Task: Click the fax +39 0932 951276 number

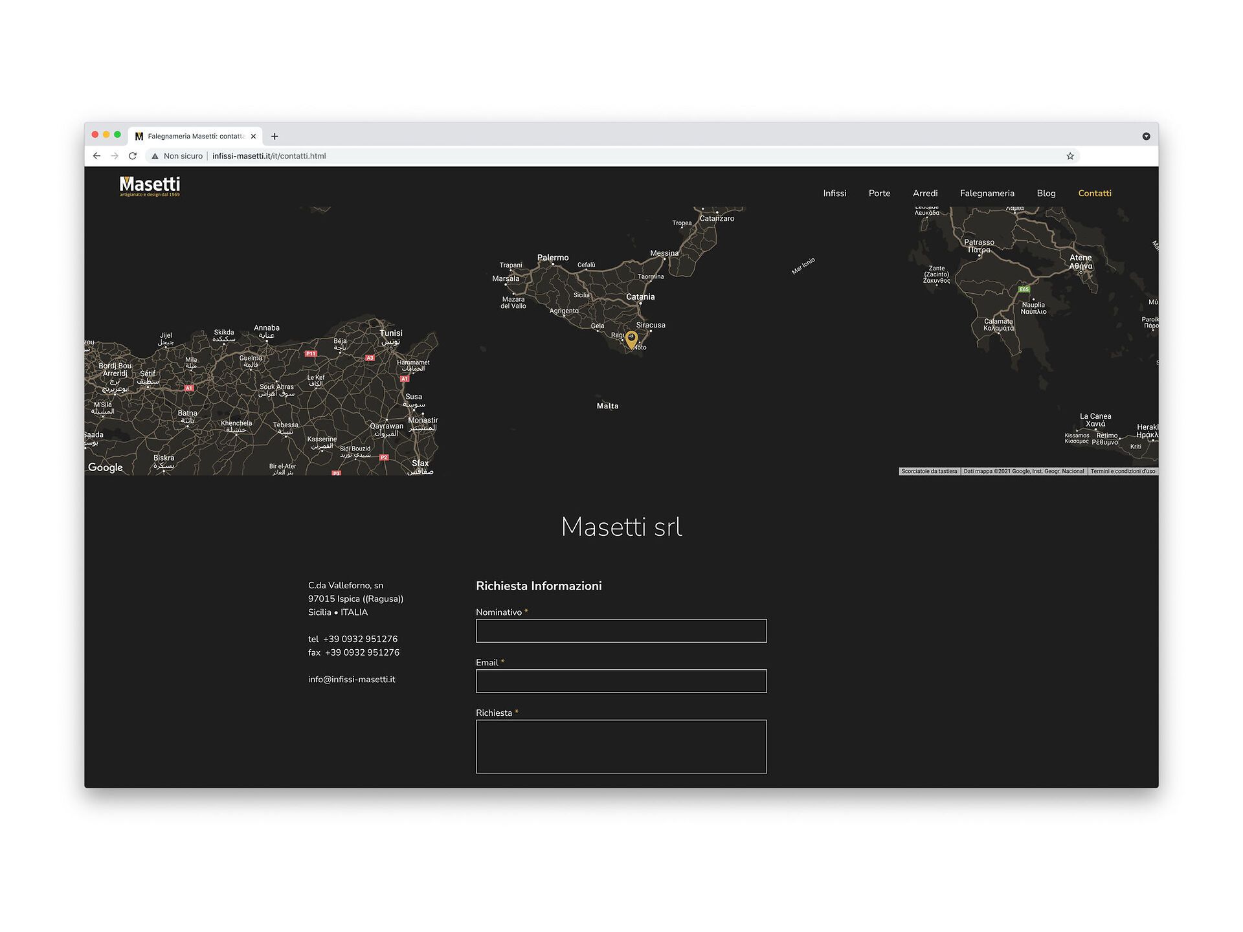Action: [x=353, y=652]
